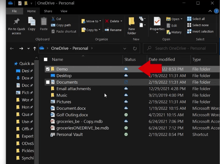This screenshot has width=220, height=164.
Task: Click the Documents syncing status icon
Action: pos(126,82)
